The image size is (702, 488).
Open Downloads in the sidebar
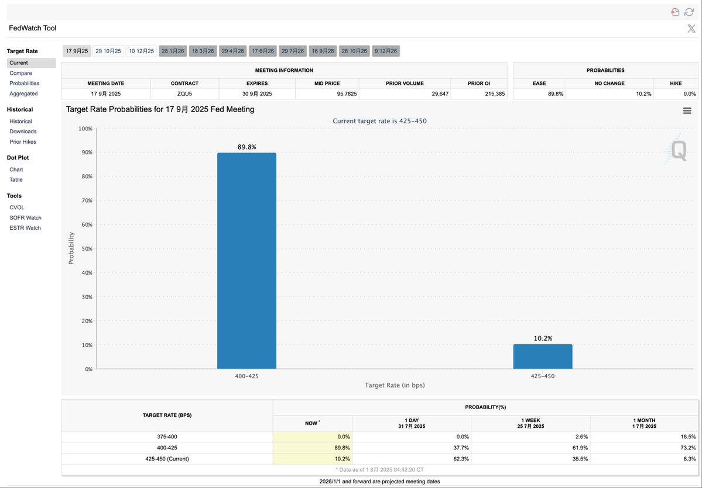coord(23,131)
